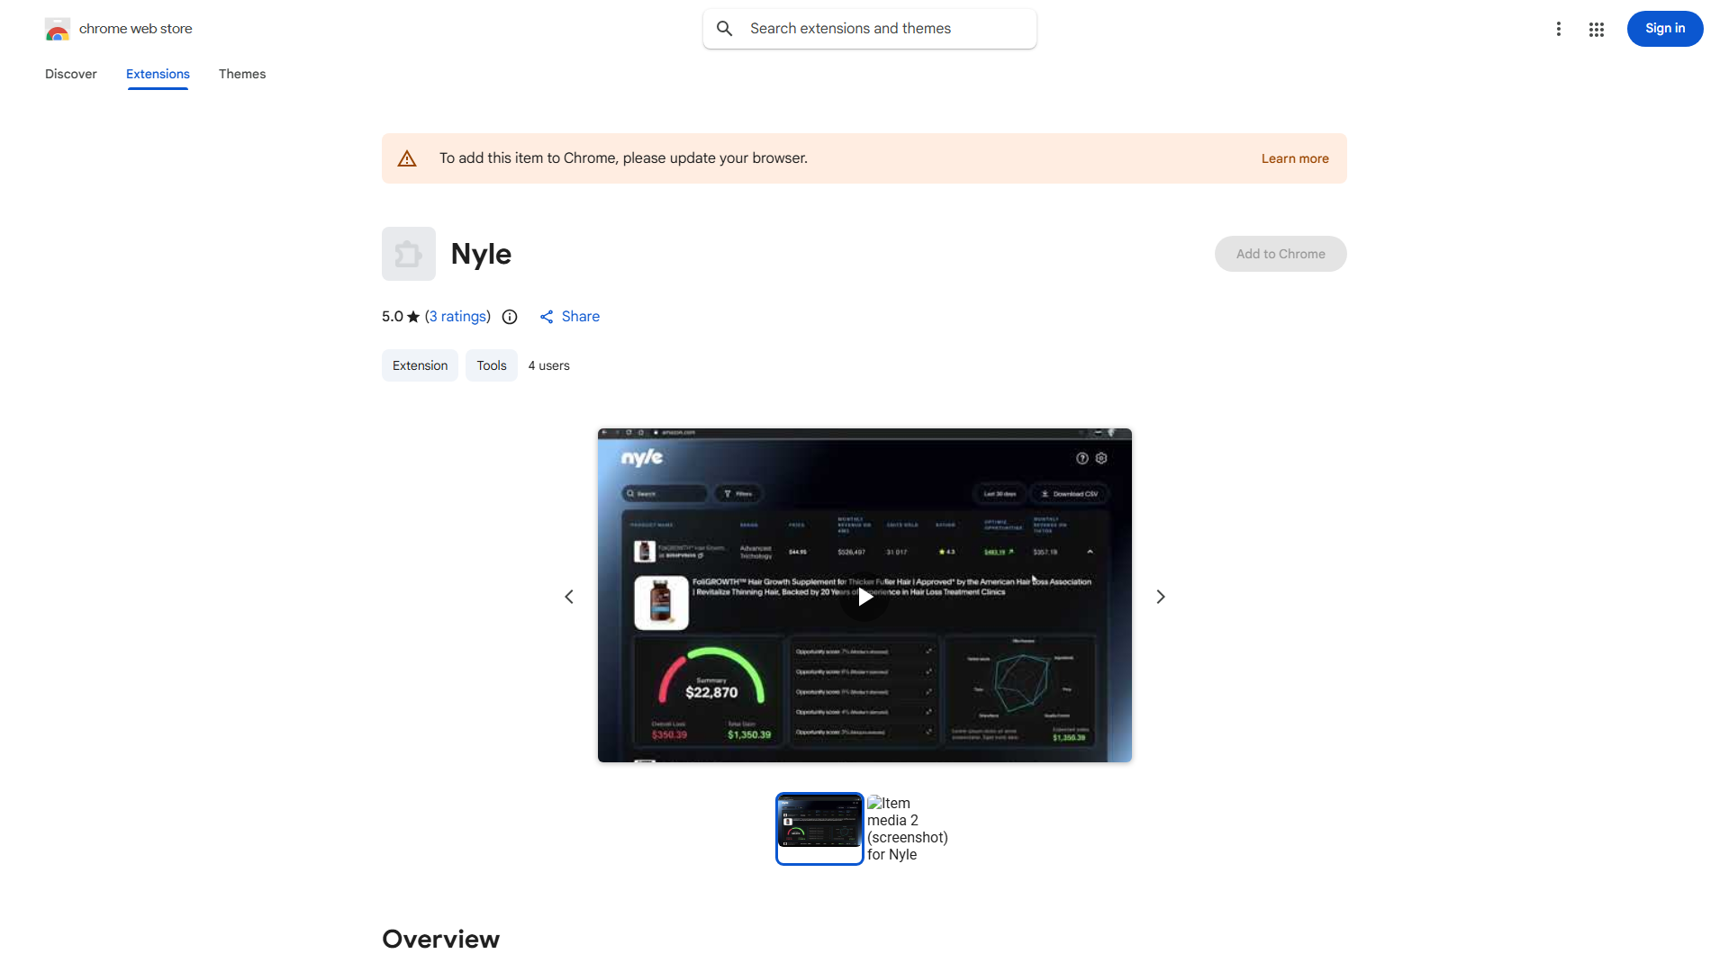This screenshot has height=972, width=1729.
Task: Advance to the next media slide
Action: click(1161, 597)
